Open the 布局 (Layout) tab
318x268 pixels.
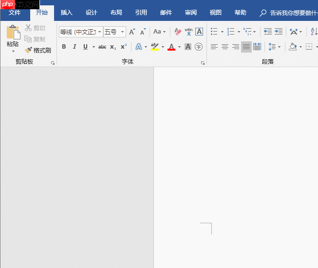point(116,13)
